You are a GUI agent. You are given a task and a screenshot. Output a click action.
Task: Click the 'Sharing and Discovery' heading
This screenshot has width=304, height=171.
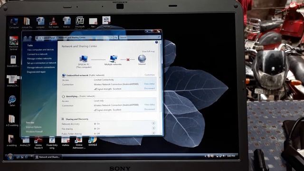77,119
